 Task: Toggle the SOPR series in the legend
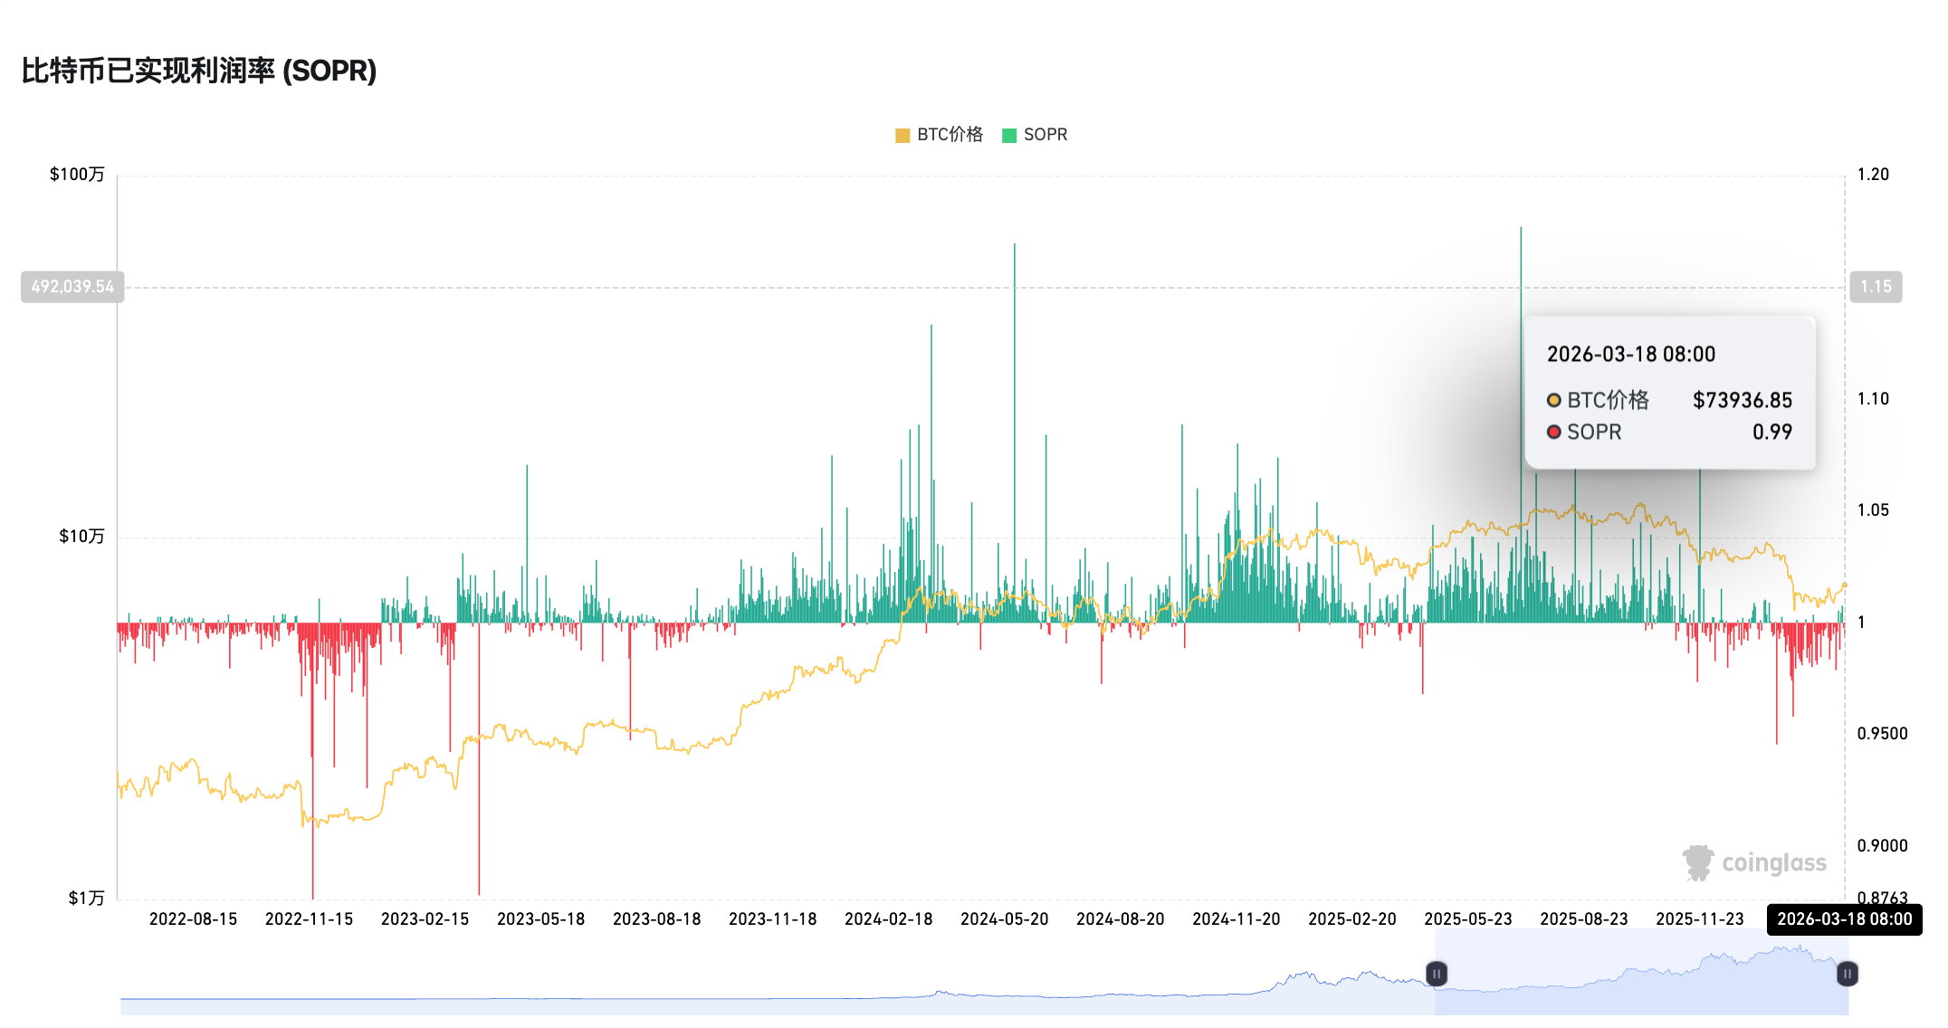pyautogui.click(x=1046, y=134)
